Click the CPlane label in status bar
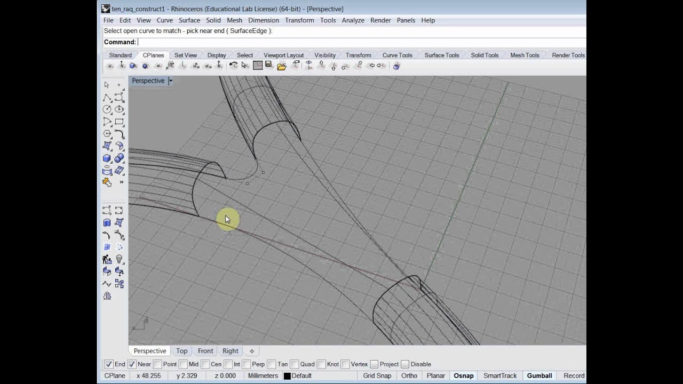Image resolution: width=683 pixels, height=384 pixels. (x=115, y=375)
